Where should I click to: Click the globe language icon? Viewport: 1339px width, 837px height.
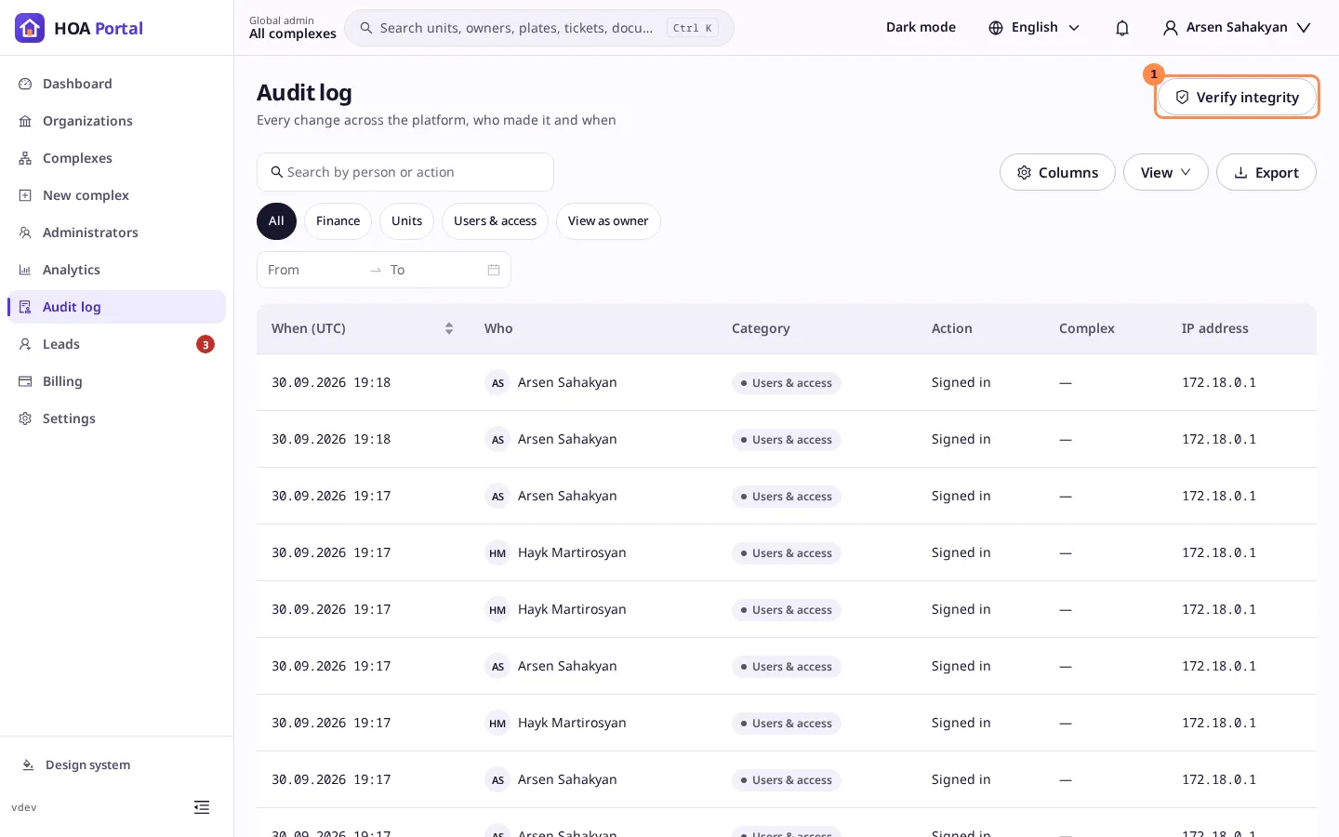tap(996, 28)
